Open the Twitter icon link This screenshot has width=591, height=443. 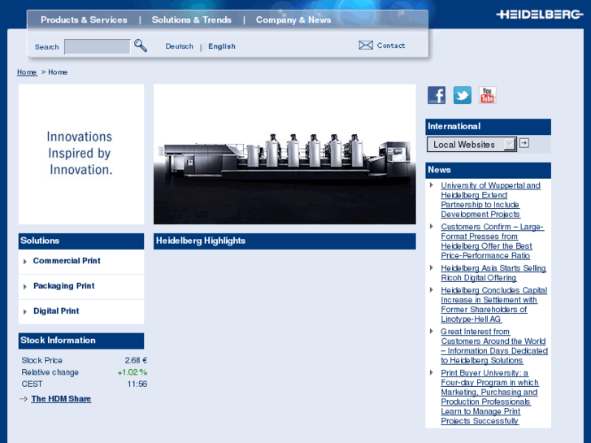(462, 95)
